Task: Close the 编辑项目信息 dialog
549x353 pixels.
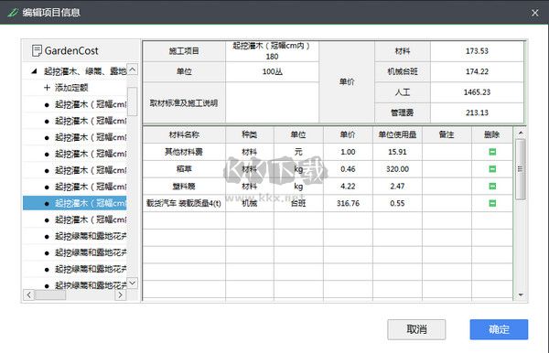Action: 535,13
